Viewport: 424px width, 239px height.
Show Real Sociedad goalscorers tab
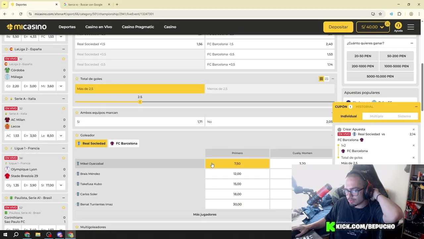[91, 143]
